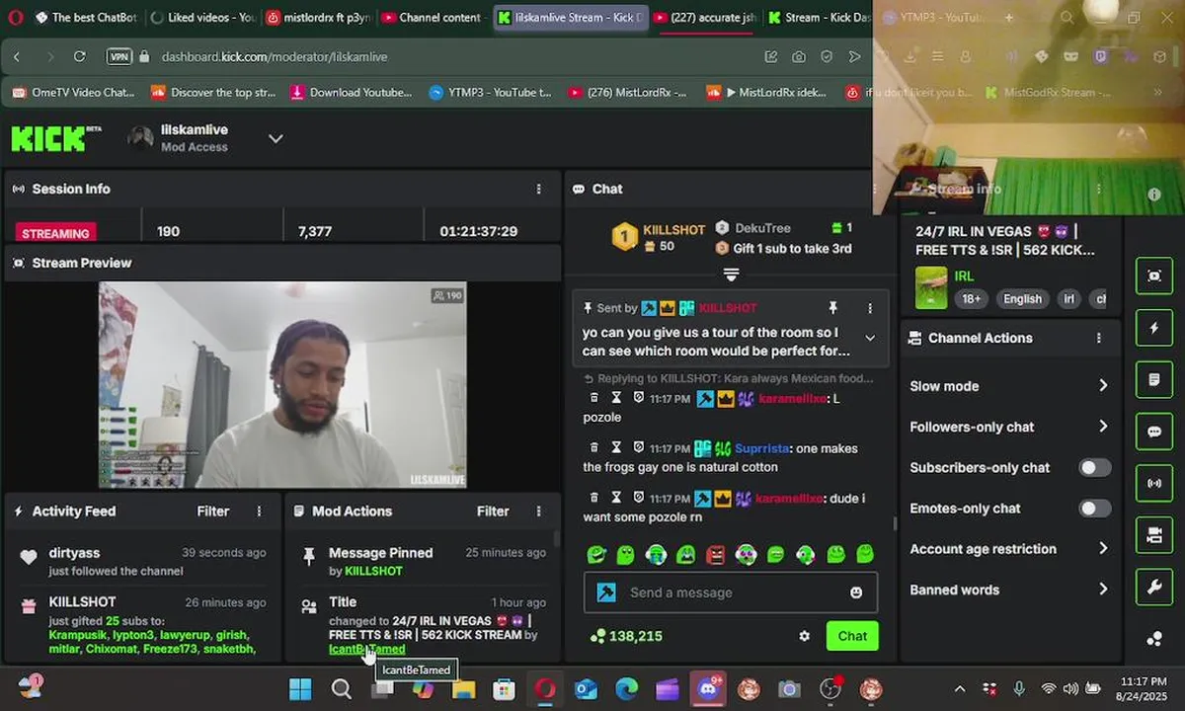Open the 'Download Youtube' bookmark
This screenshot has width=1185, height=711.
point(352,92)
